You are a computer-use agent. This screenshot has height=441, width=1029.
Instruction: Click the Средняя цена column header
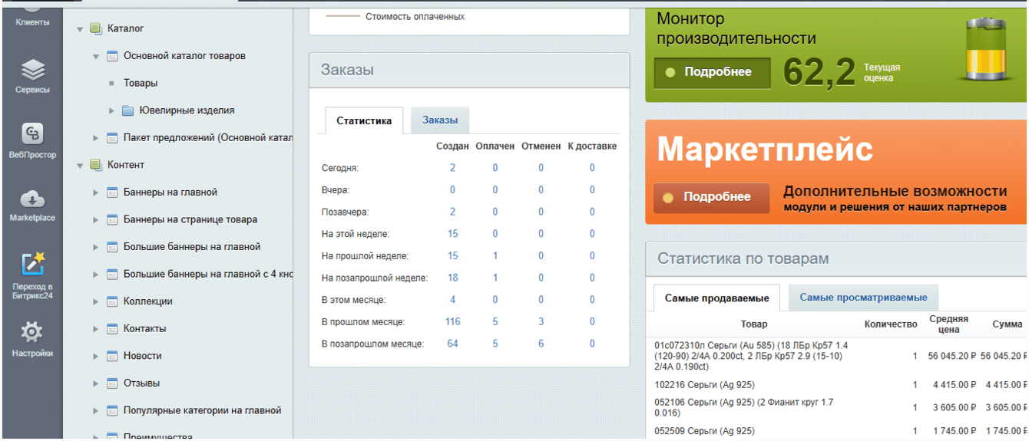(948, 324)
